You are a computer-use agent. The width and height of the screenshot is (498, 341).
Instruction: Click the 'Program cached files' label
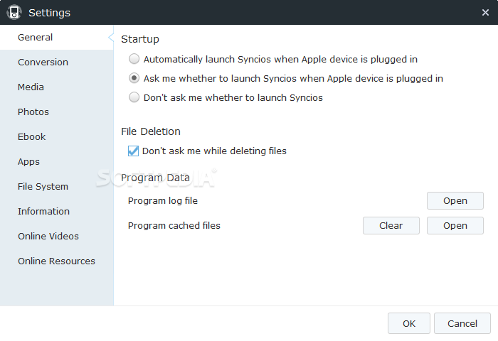pos(174,225)
